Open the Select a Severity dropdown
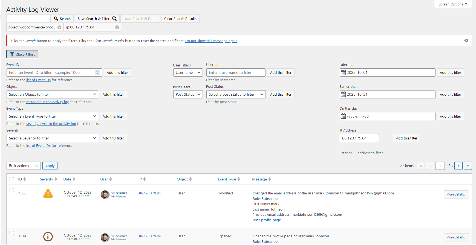Viewport: 476px width, 245px height. pos(52,138)
